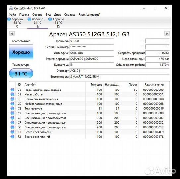Minimize the CrystalDiskInfo window
This screenshot has height=179, width=180.
coord(144,8)
